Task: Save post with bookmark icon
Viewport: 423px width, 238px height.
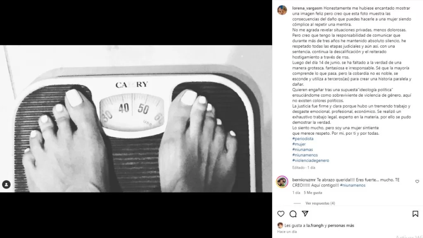Action: click(415, 214)
